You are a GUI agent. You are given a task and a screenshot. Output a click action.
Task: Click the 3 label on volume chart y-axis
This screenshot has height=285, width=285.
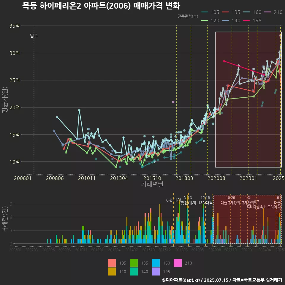click(11, 230)
